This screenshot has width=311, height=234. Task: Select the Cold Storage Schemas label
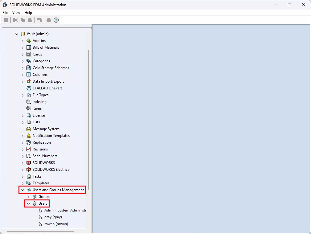pos(51,68)
